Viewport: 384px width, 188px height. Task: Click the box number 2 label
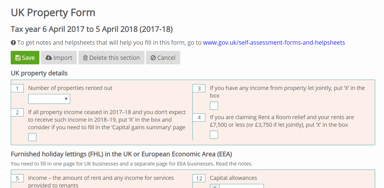click(x=17, y=113)
